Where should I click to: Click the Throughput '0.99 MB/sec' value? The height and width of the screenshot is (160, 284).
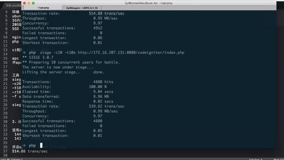pyautogui.click(x=106, y=112)
